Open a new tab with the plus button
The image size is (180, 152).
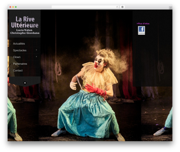pyautogui.click(x=171, y=8)
